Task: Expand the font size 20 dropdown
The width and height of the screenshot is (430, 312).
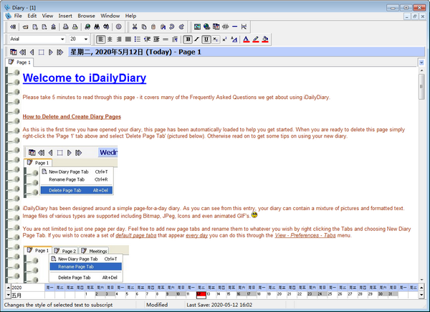Action: (85, 39)
